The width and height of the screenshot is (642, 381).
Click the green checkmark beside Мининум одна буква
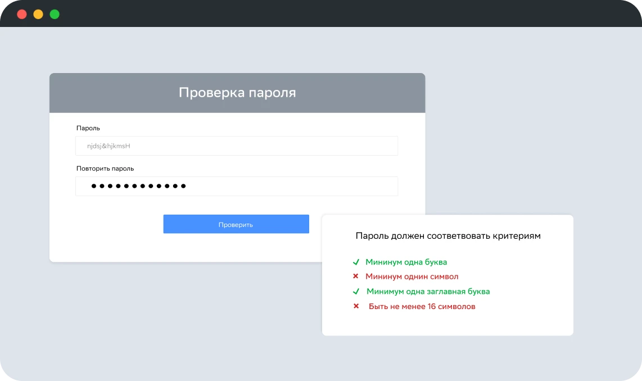(x=356, y=262)
